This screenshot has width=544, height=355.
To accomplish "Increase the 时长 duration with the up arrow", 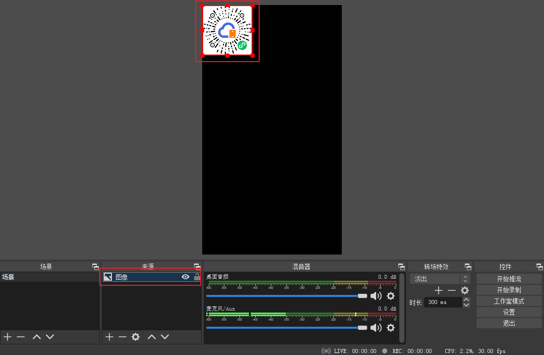I will point(466,299).
